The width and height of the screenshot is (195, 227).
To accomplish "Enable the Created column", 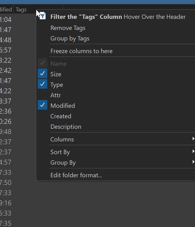I will (61, 116).
